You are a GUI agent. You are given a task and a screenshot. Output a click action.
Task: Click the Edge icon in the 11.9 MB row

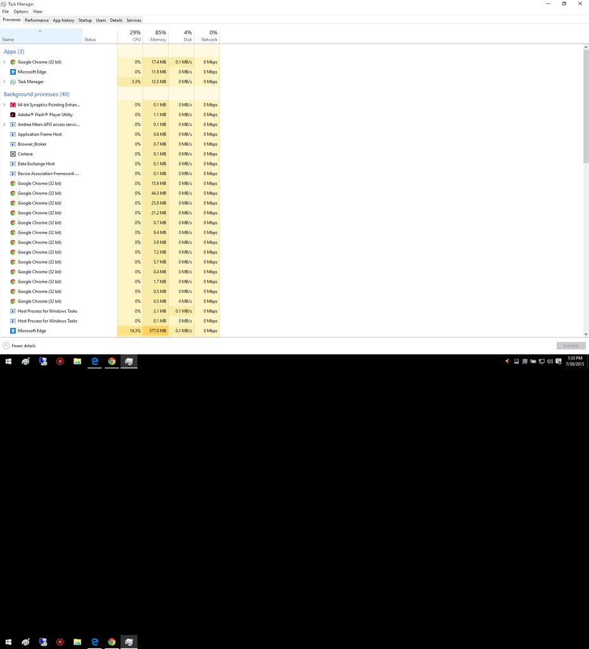13,72
